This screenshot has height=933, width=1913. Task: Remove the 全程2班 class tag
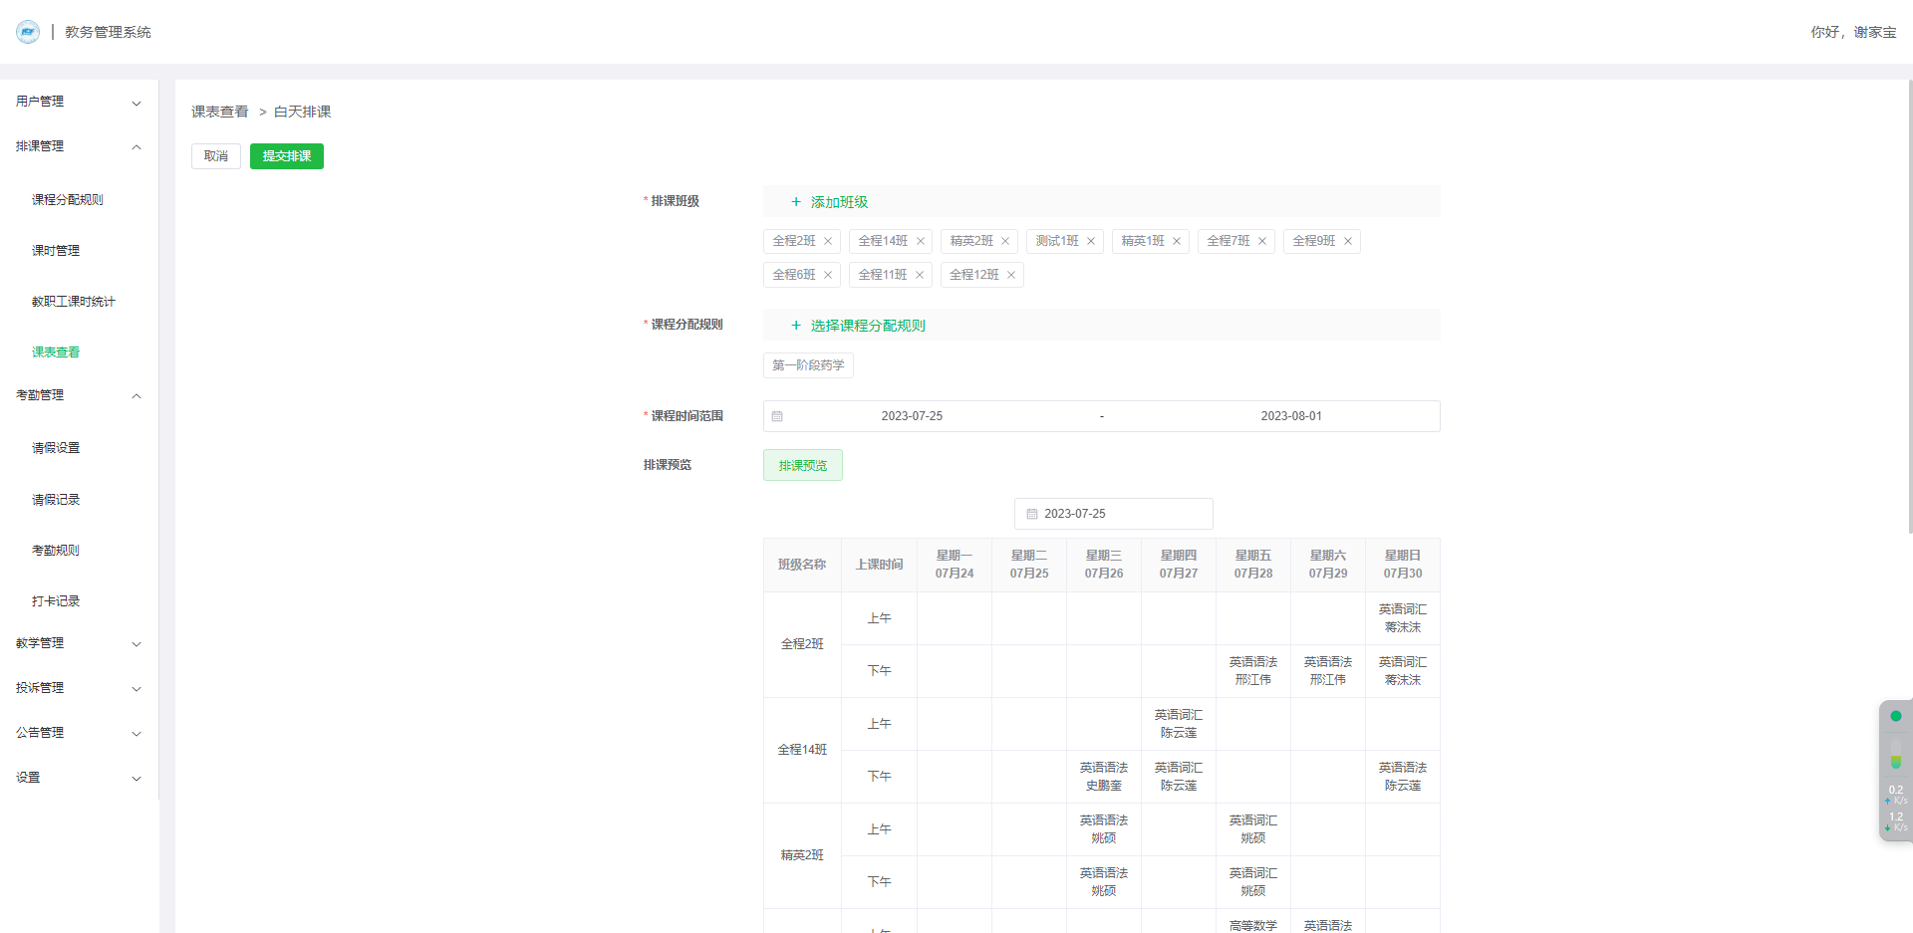coord(828,241)
